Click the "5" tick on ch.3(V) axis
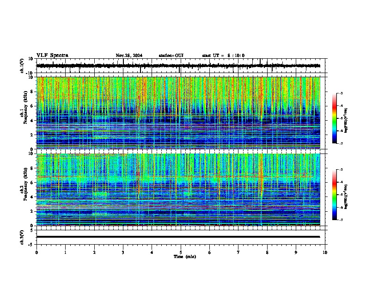 pyautogui.click(x=32, y=230)
